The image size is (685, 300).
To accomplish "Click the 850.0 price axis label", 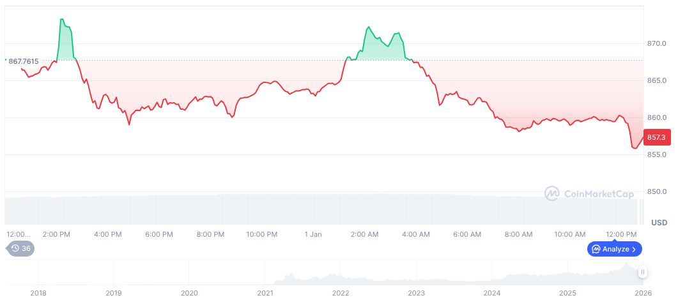I will point(657,192).
